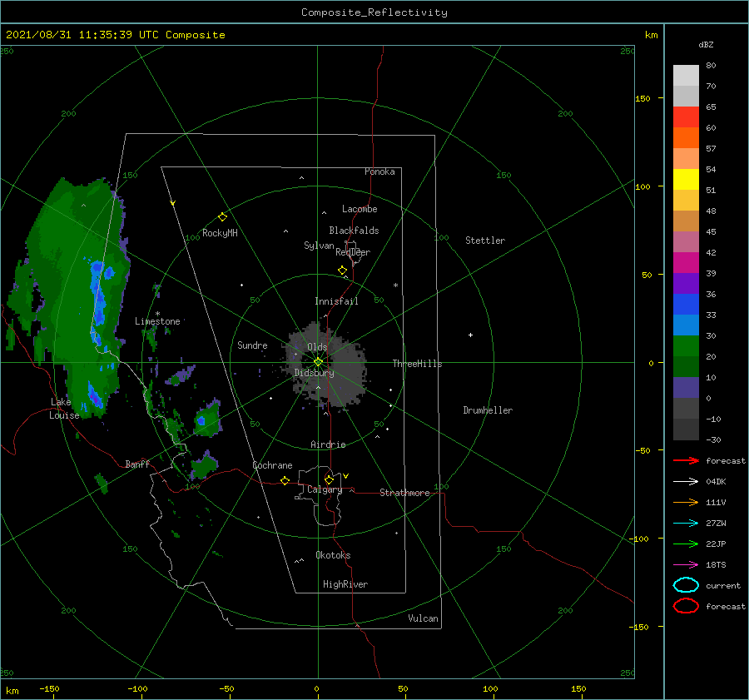Viewport: 749px width, 700px height.
Task: Click the white 04DK arrow icon
Action: (686, 481)
